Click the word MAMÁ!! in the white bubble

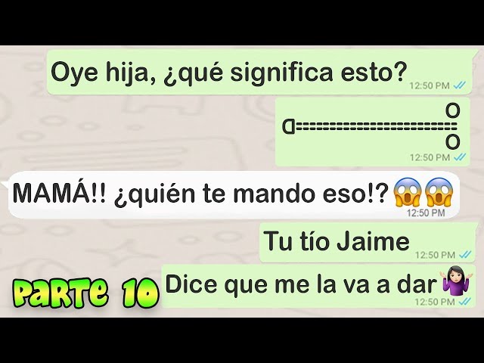59,193
